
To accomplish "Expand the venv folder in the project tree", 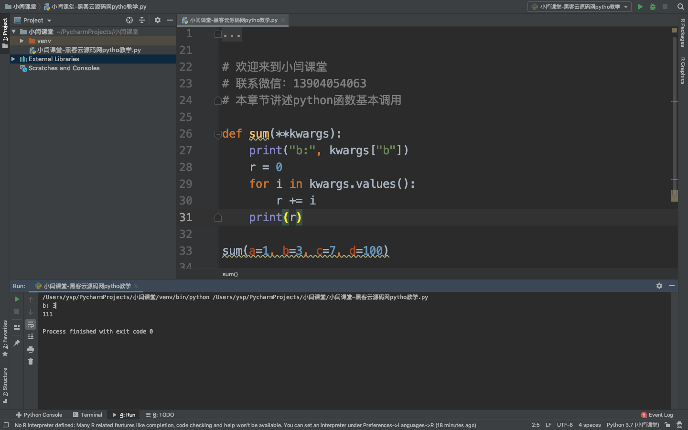I will [22, 41].
